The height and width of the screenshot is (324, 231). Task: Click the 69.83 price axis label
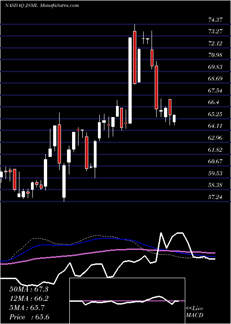(x=216, y=67)
